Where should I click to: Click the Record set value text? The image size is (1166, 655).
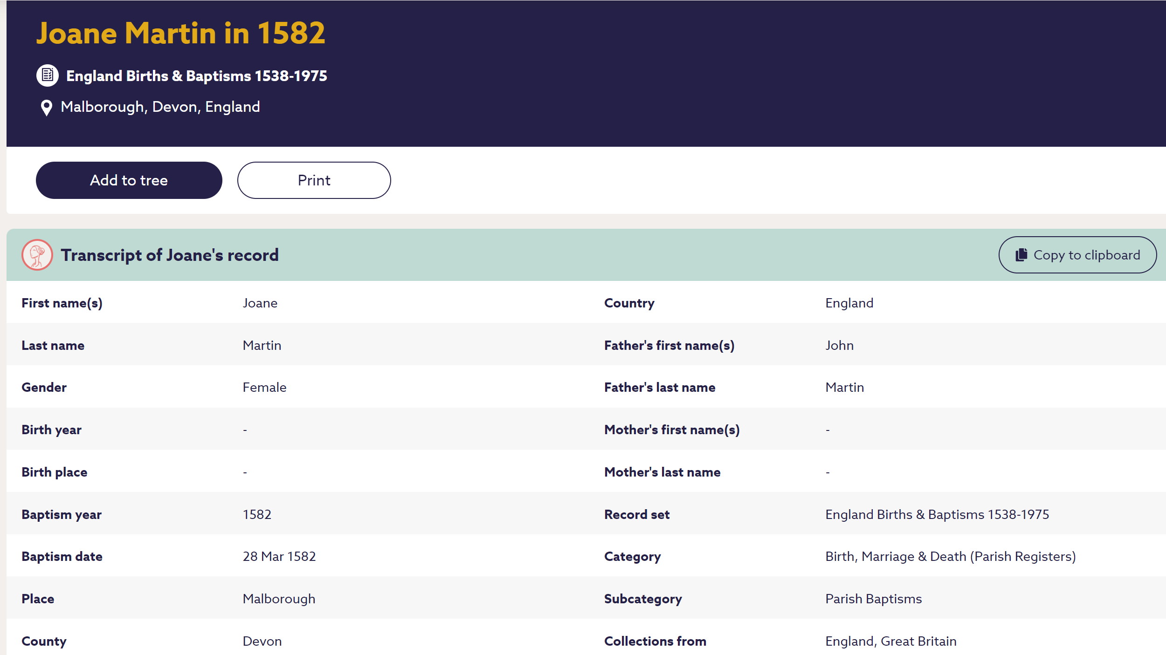[x=937, y=514]
